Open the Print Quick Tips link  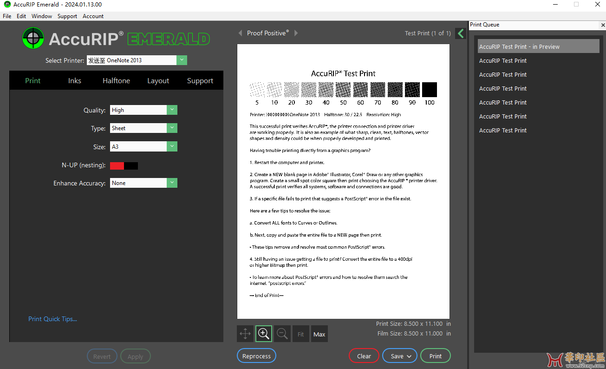(53, 319)
